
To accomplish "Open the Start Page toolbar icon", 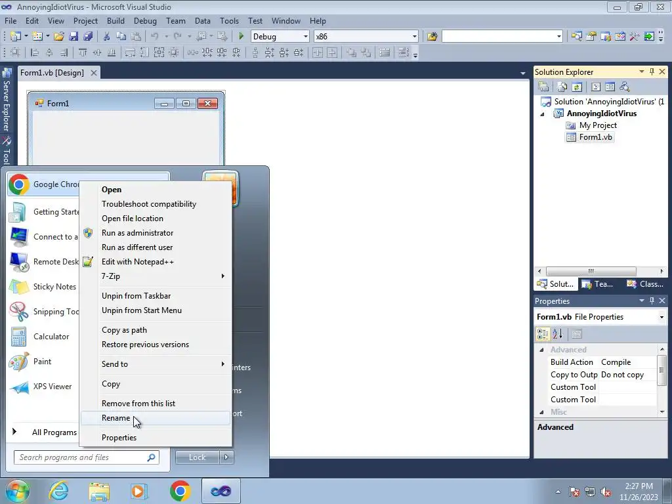I will 649,37.
